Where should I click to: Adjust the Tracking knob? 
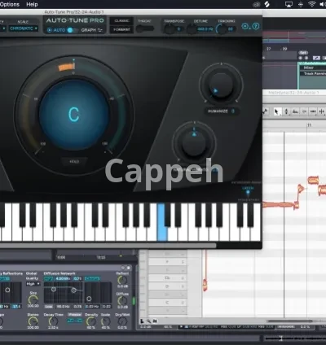(x=222, y=28)
